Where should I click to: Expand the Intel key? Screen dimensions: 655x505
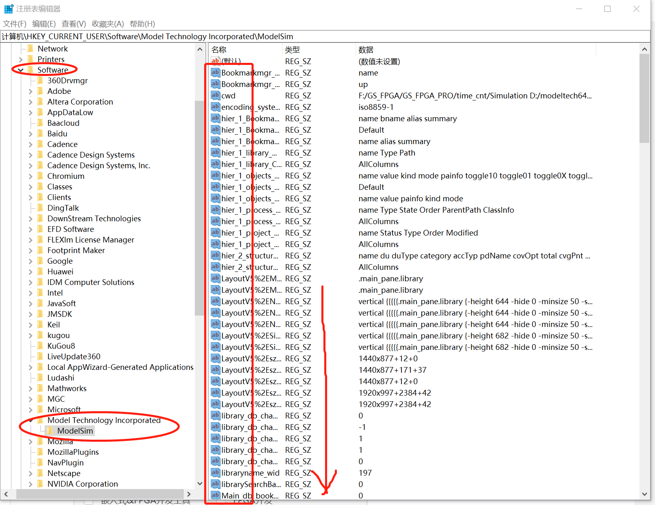(x=31, y=293)
